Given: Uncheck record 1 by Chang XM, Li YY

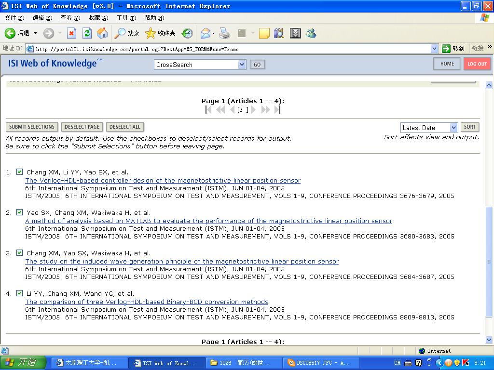Looking at the screenshot, I should point(19,172).
